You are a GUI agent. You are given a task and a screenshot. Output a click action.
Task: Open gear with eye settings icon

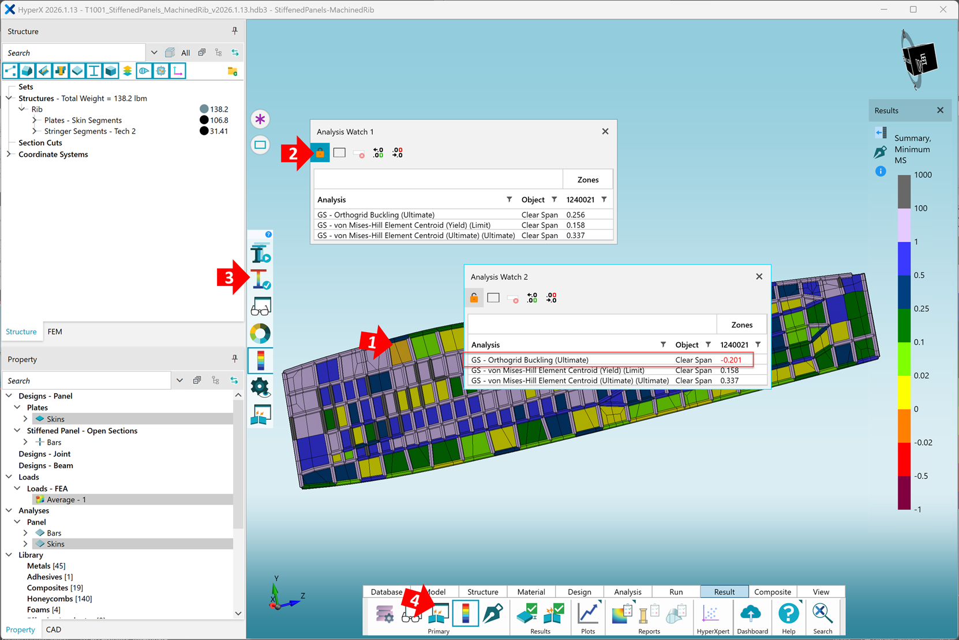[x=260, y=387]
